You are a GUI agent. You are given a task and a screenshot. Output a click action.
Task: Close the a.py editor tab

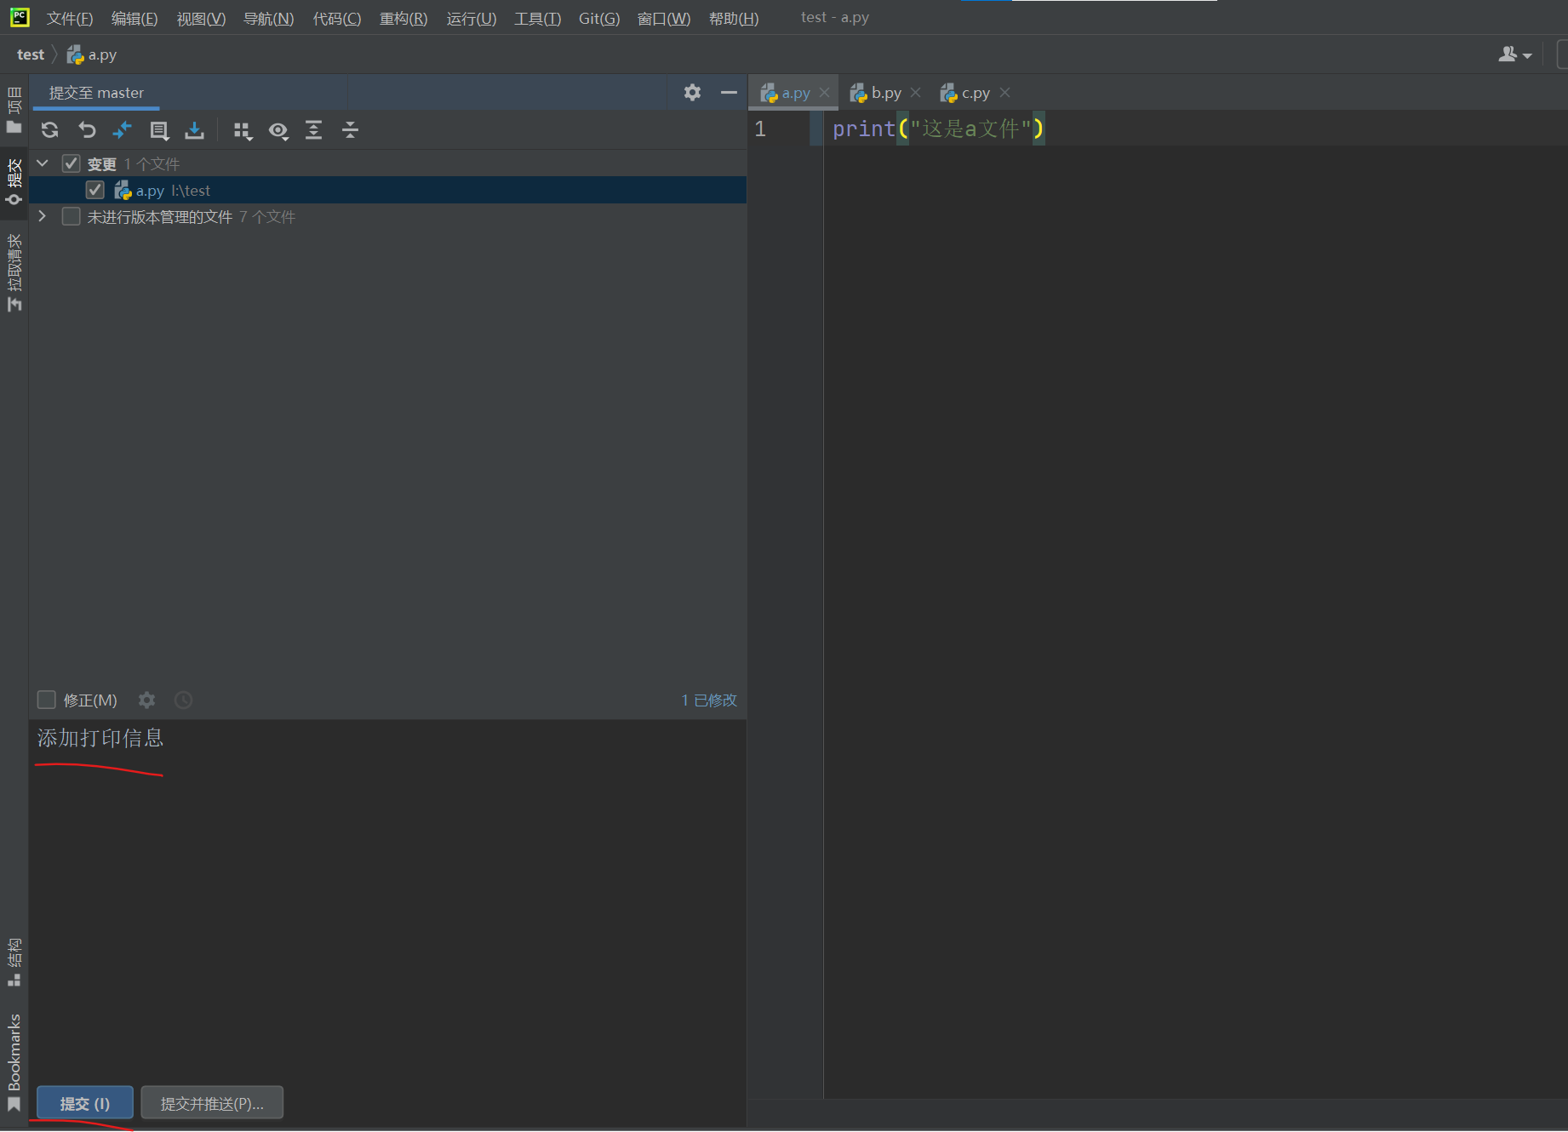pos(824,93)
